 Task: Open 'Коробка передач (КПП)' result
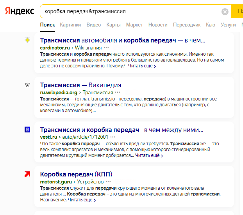coord(76,174)
